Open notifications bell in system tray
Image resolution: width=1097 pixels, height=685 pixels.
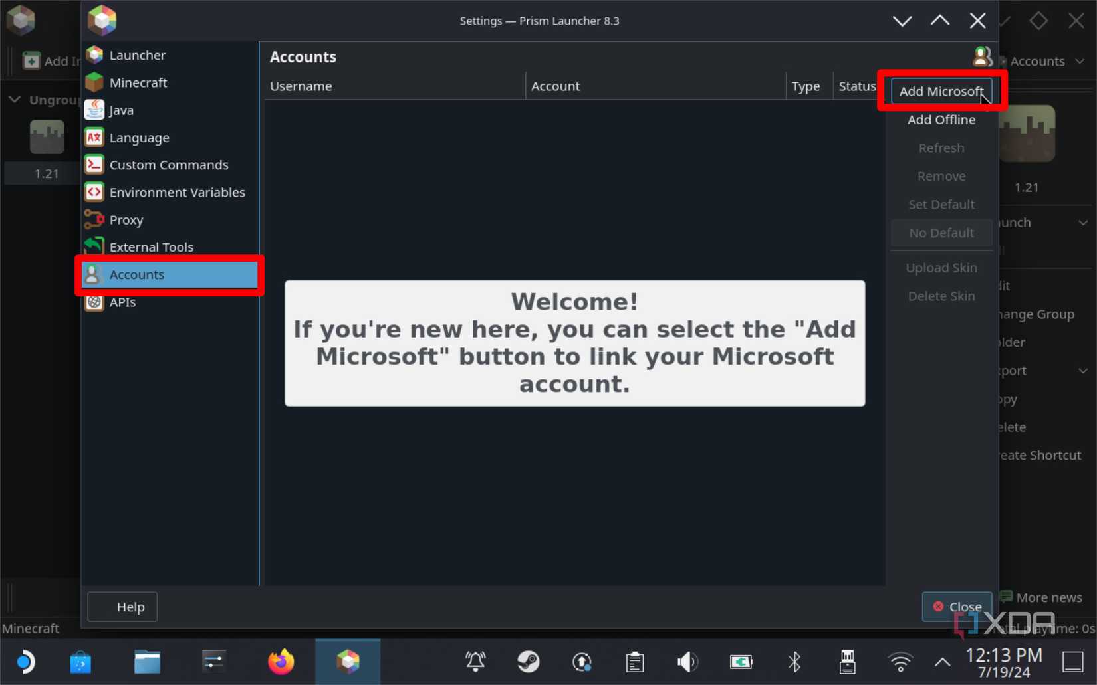[475, 662]
